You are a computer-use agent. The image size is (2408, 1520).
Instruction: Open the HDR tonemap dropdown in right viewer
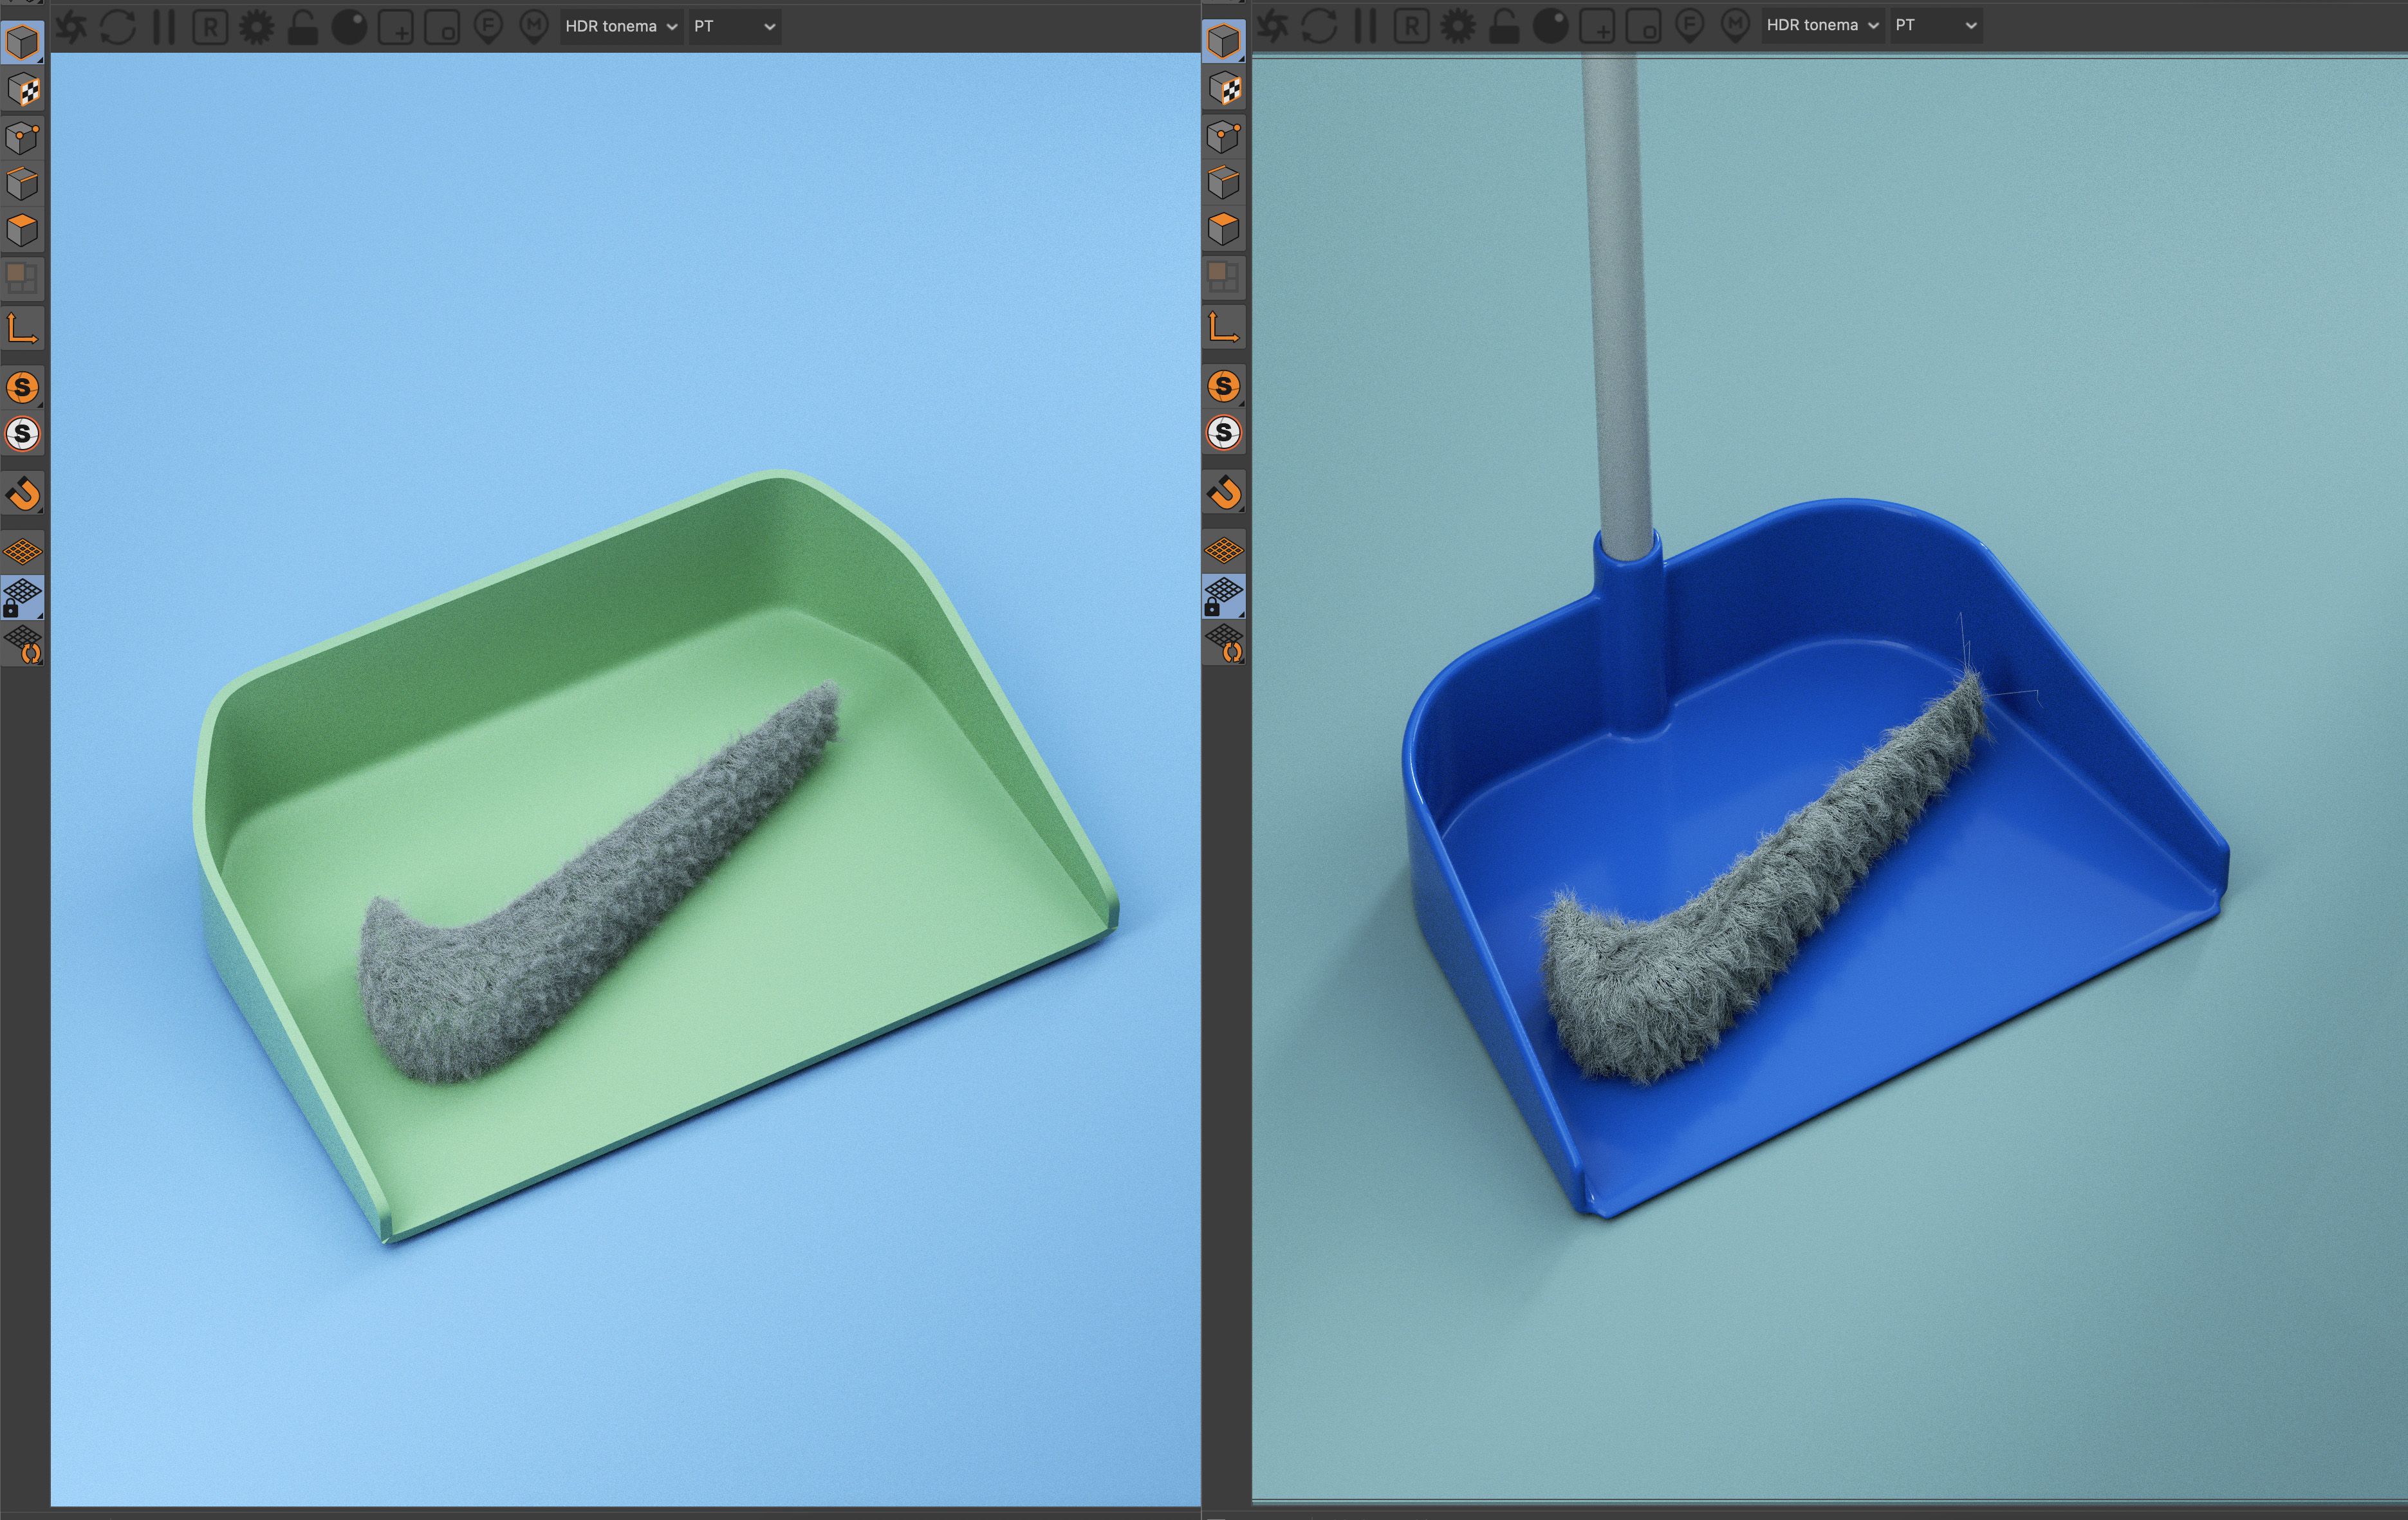click(1822, 26)
